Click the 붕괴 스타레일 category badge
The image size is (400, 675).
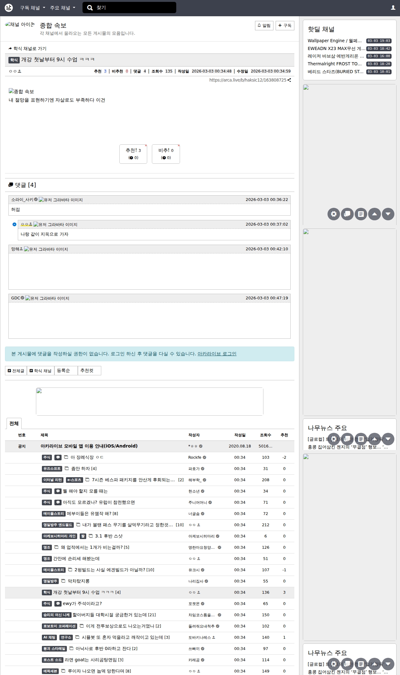click(54, 649)
